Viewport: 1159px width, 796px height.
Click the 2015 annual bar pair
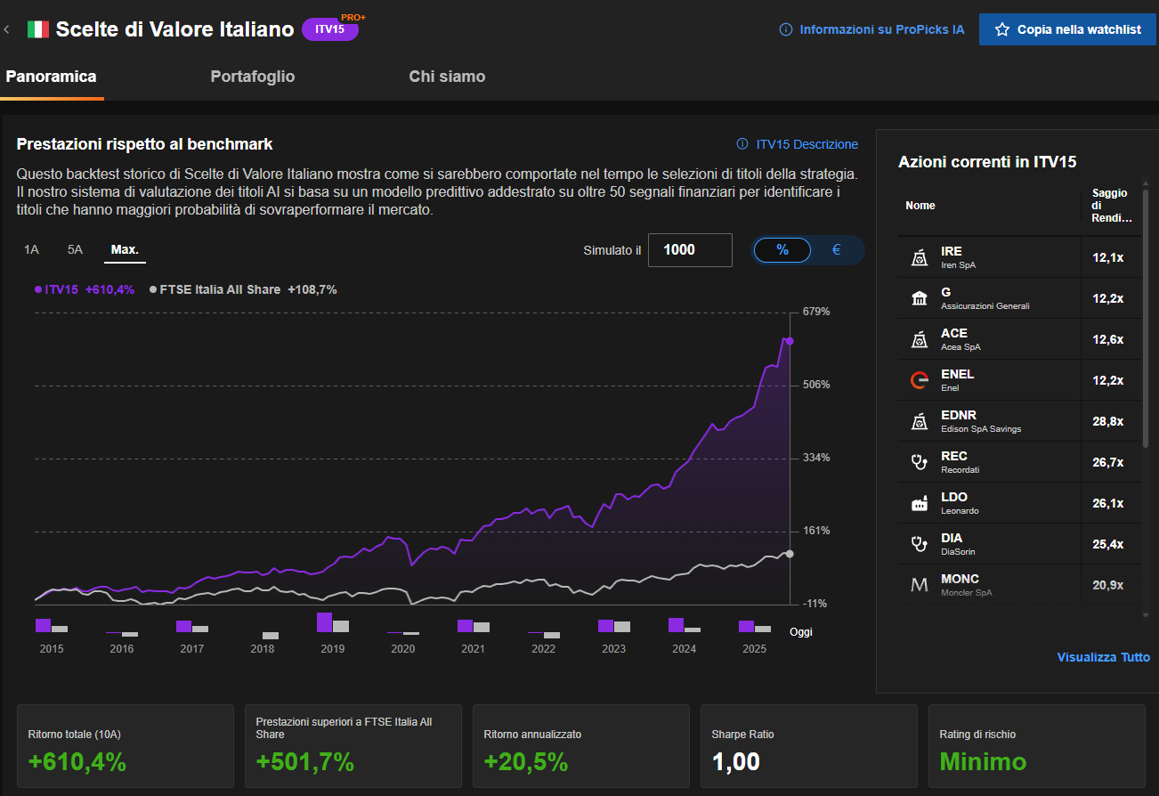click(52, 625)
